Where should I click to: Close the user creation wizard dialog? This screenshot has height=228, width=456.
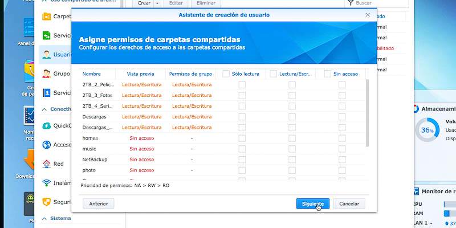tap(368, 15)
